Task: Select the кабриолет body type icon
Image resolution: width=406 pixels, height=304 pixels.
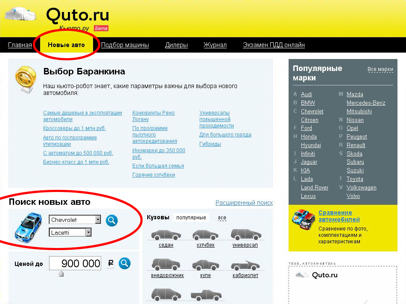Action: point(245,266)
